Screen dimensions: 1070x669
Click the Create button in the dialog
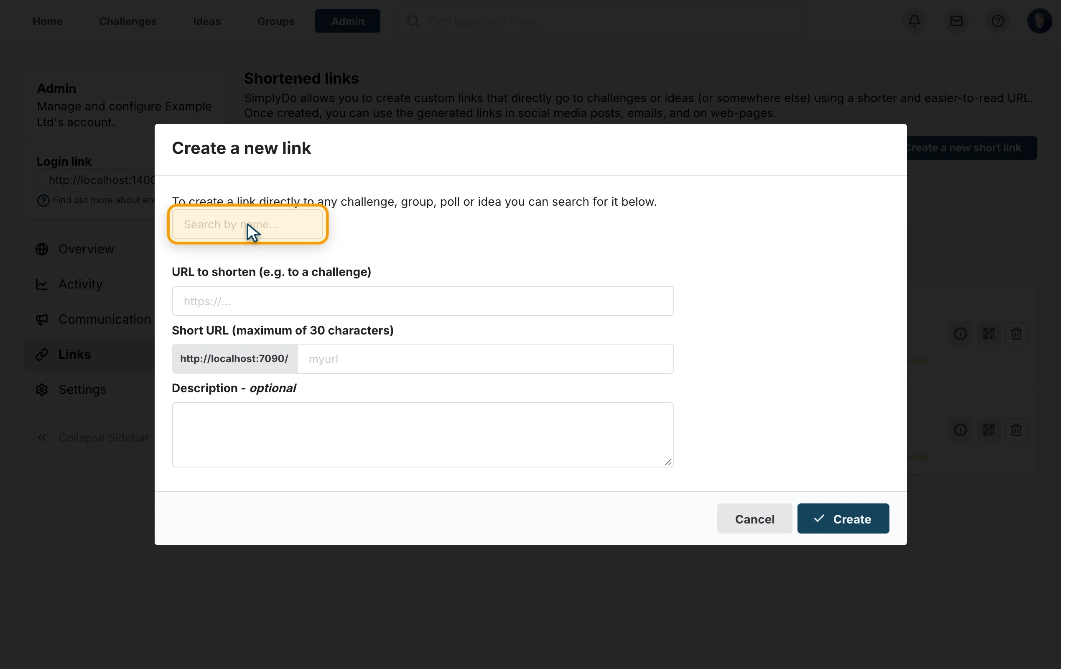(x=843, y=518)
